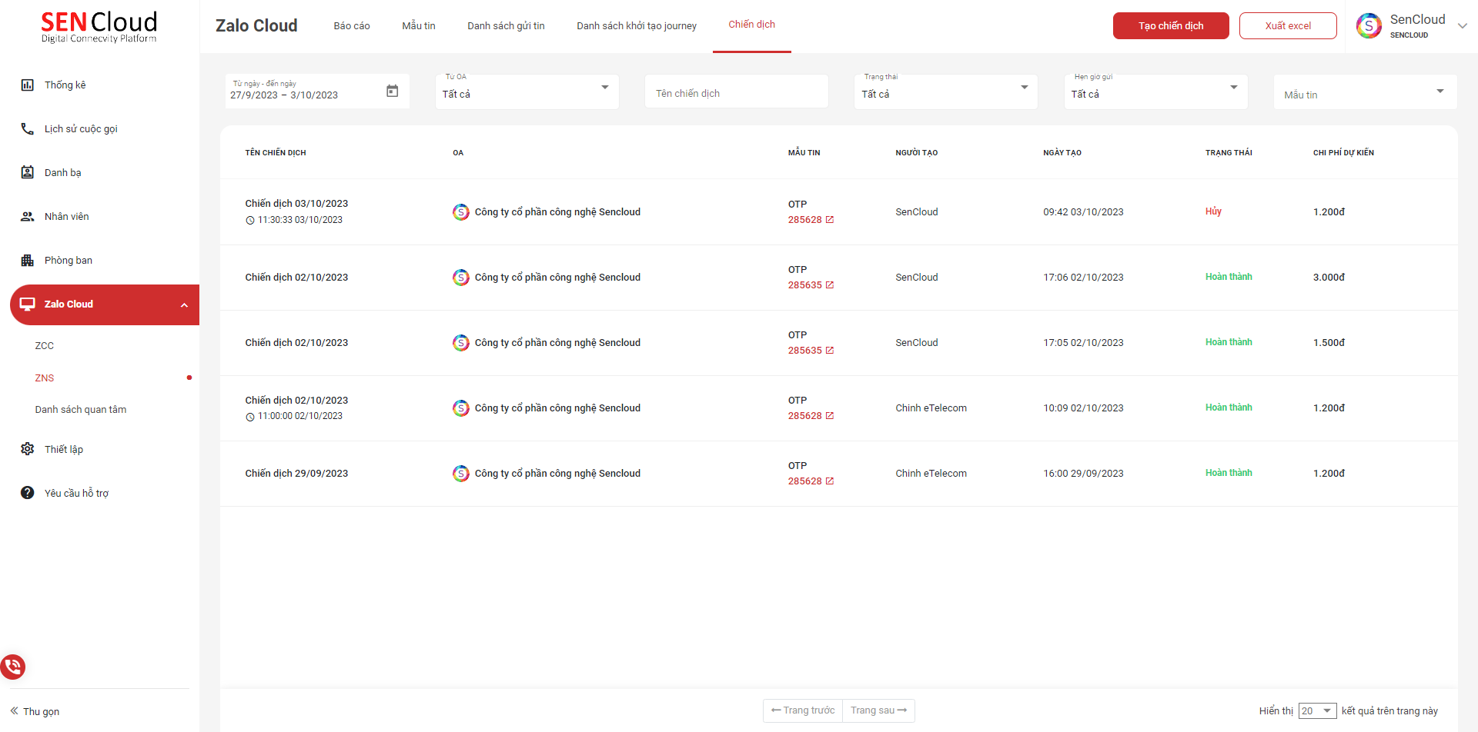Viewport: 1478px width, 732px height.
Task: Click the red floating phone call icon
Action: pyautogui.click(x=13, y=666)
